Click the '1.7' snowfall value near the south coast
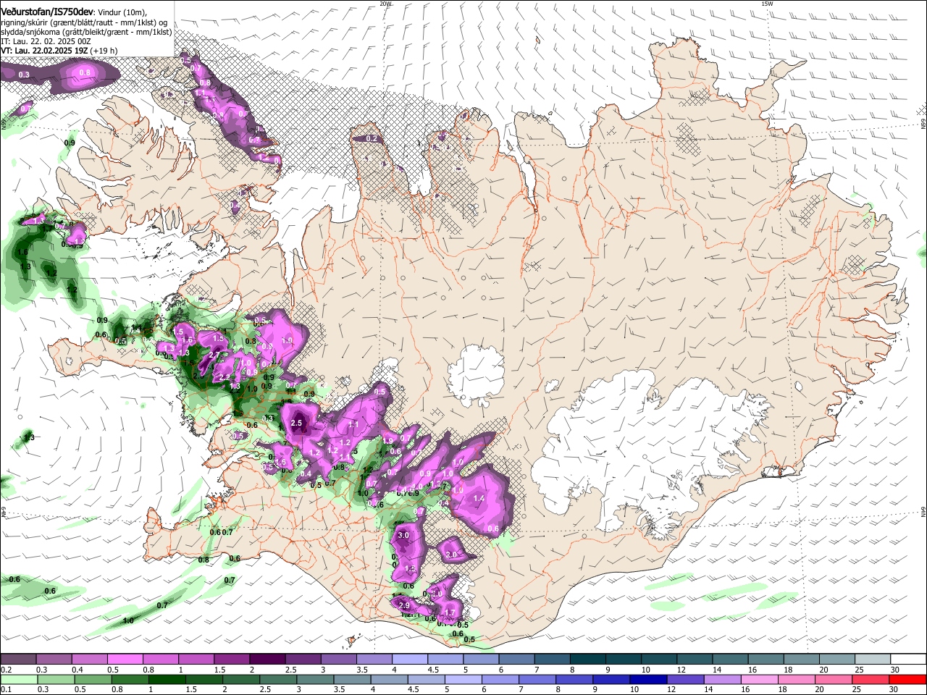The height and width of the screenshot is (695, 927). (450, 612)
